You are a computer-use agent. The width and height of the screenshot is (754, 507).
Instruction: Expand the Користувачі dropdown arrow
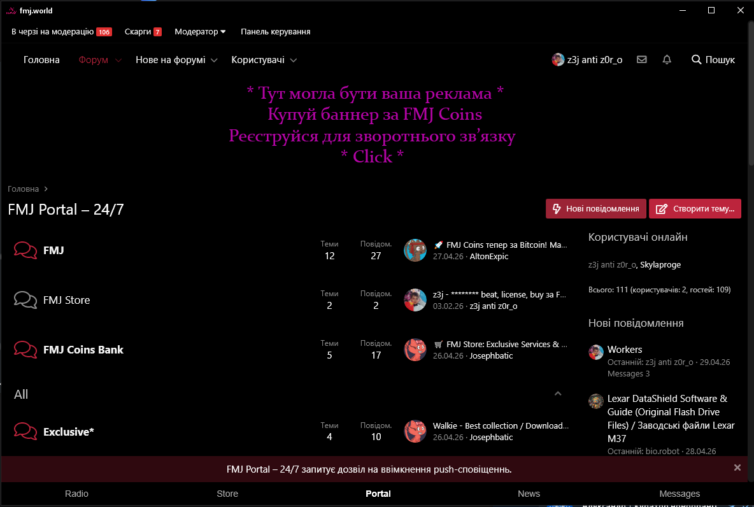point(294,60)
